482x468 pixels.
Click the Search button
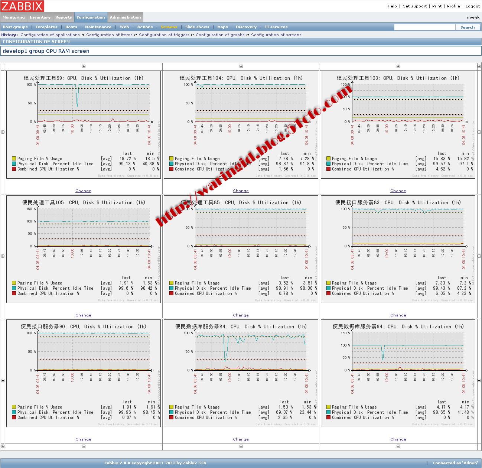[x=468, y=27]
